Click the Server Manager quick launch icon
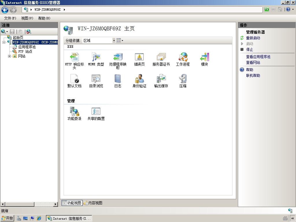 pos(19,219)
